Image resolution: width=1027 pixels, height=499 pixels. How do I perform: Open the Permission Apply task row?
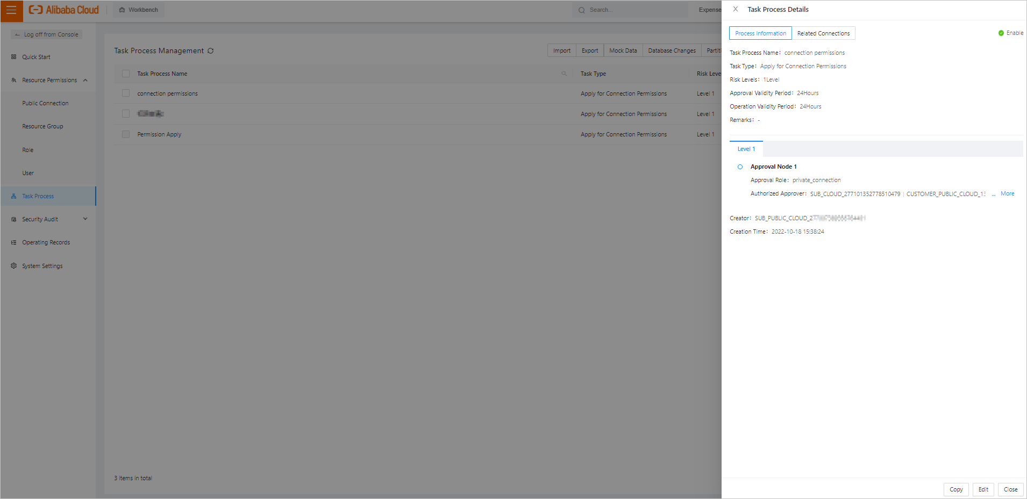tap(159, 134)
